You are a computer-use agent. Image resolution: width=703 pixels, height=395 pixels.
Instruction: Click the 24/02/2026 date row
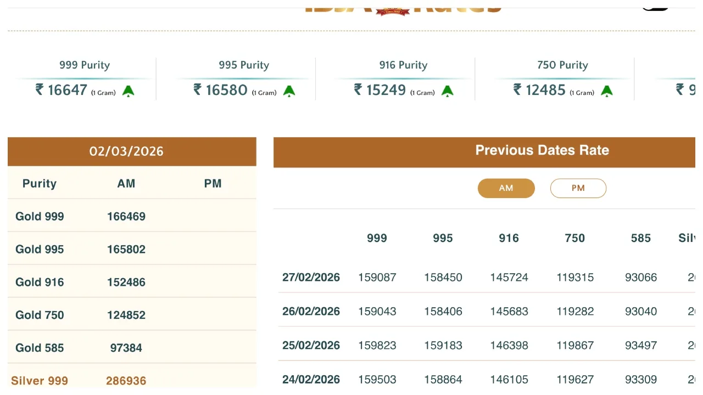[311, 379]
